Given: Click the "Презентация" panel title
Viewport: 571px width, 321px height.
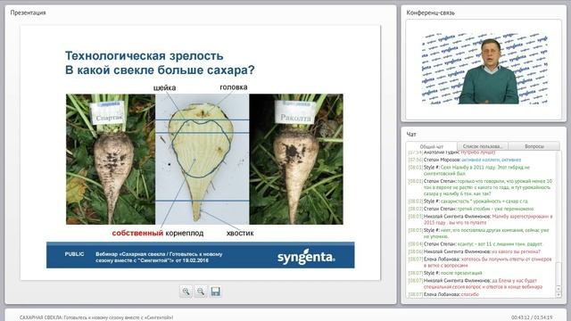Looking at the screenshot, I should (28, 12).
